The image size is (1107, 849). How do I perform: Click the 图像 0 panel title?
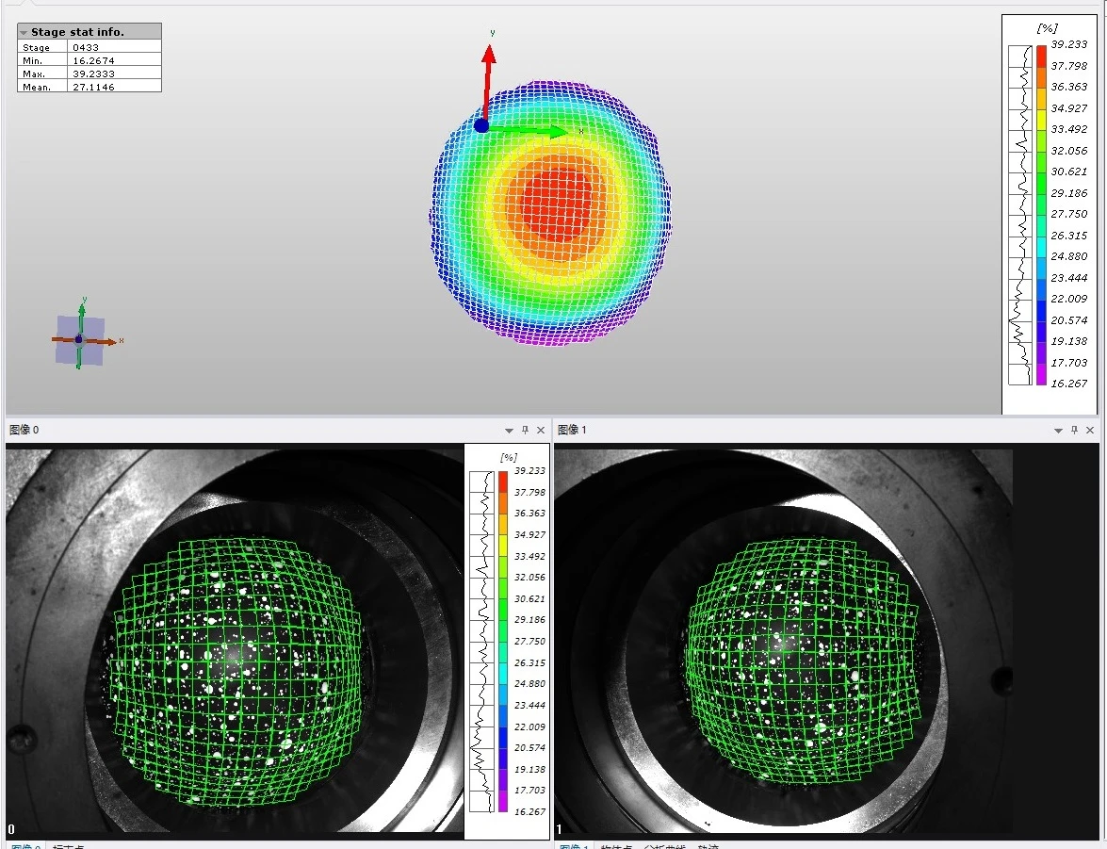click(24, 430)
